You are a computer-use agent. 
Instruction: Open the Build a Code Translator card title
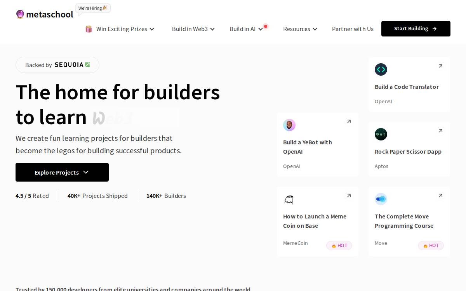[407, 87]
